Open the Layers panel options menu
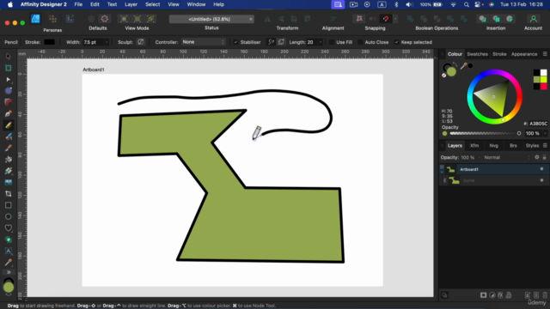 pyautogui.click(x=545, y=145)
